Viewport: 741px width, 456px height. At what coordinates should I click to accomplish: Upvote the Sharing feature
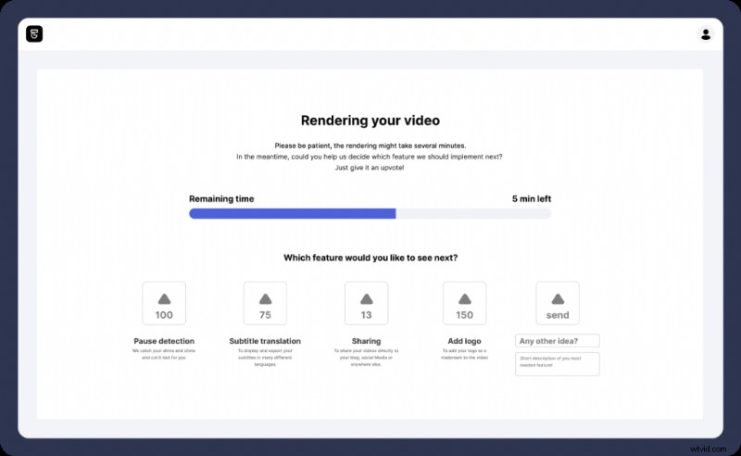pyautogui.click(x=366, y=303)
